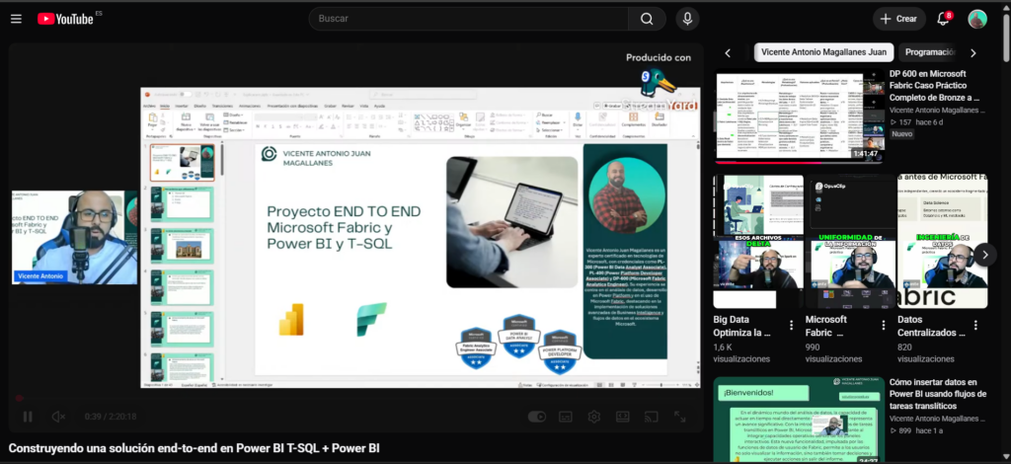This screenshot has width=1011, height=464.
Task: Click the cast to TV icon
Action: click(652, 417)
